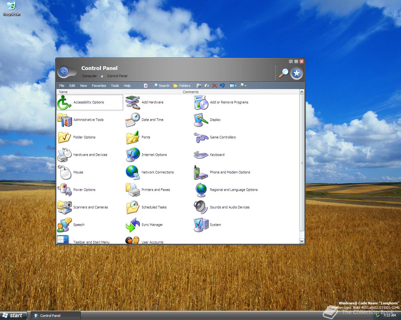Viewport: 401px width, 320px height.
Task: Expand the Views dropdown button
Action: (233, 86)
